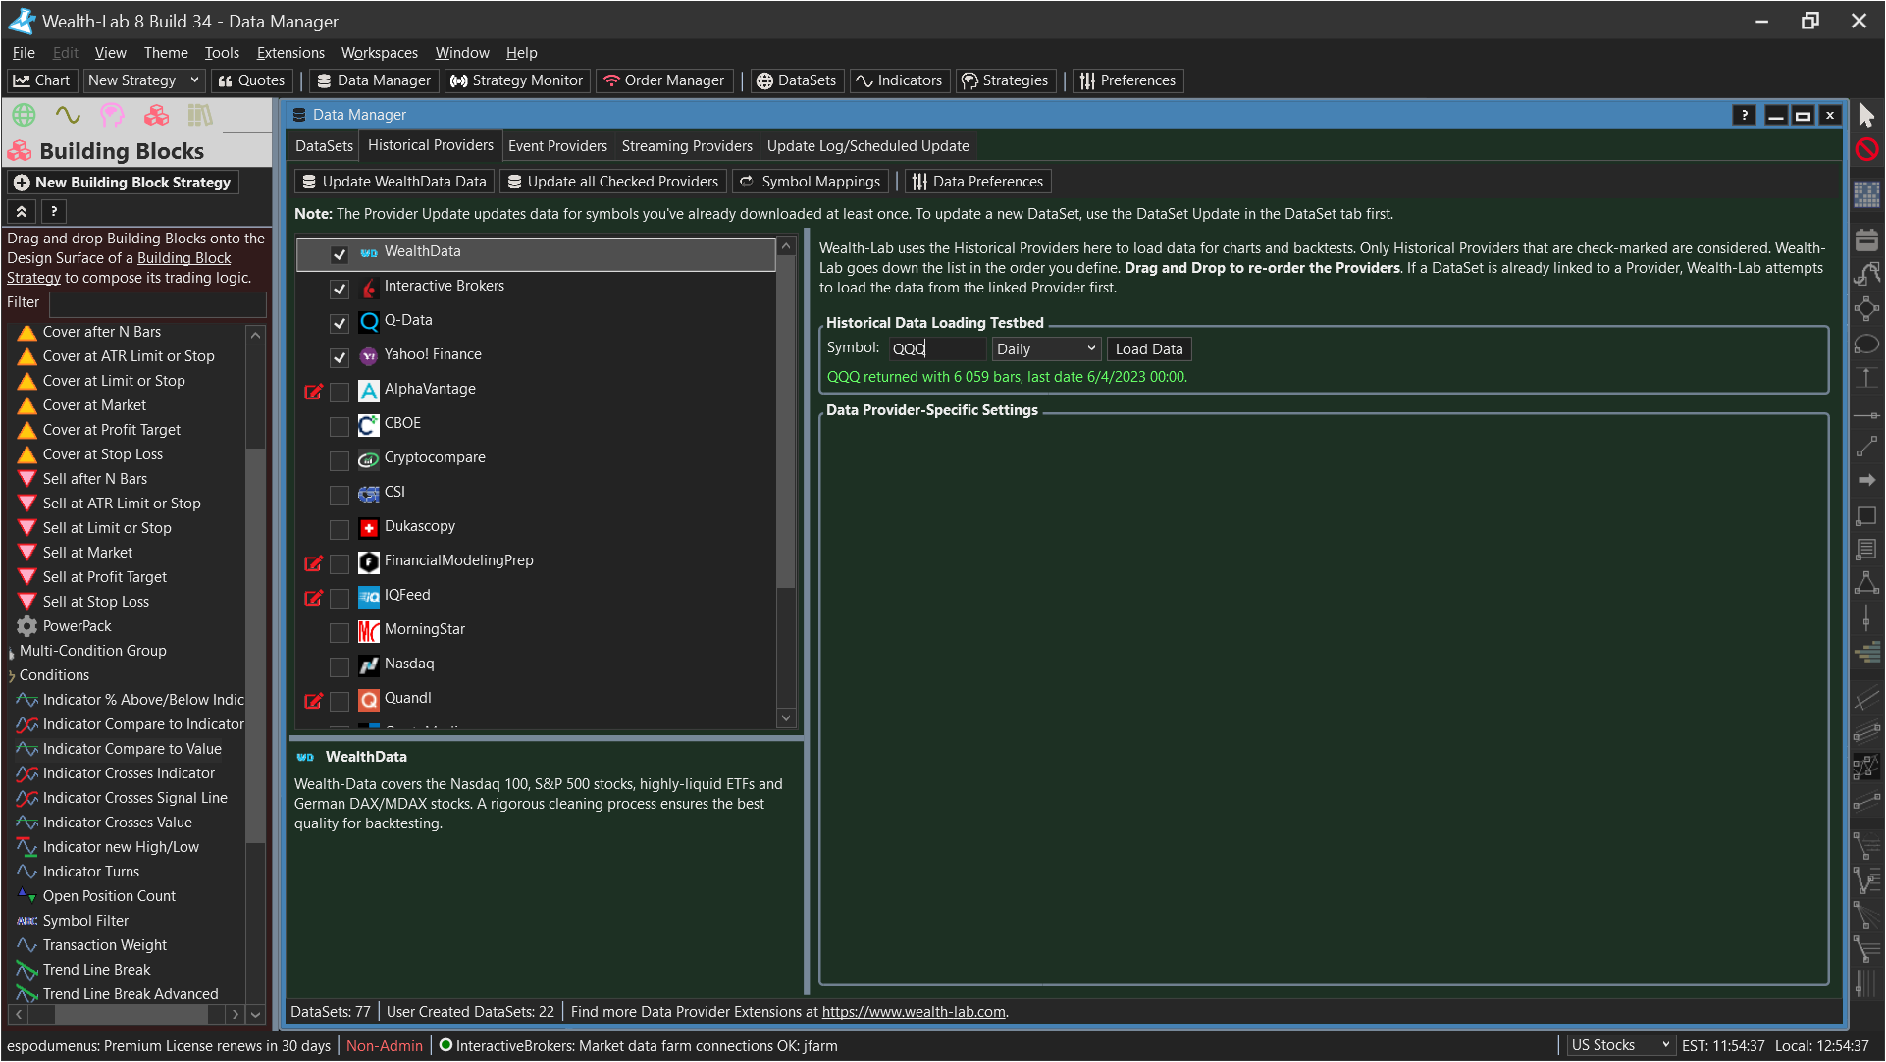This screenshot has height=1062, width=1886.
Task: Open the US Stocks market dropdown
Action: [1619, 1045]
